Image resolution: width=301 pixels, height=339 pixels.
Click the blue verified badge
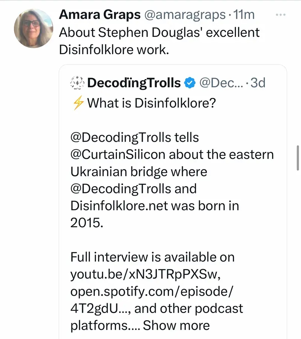coord(191,83)
